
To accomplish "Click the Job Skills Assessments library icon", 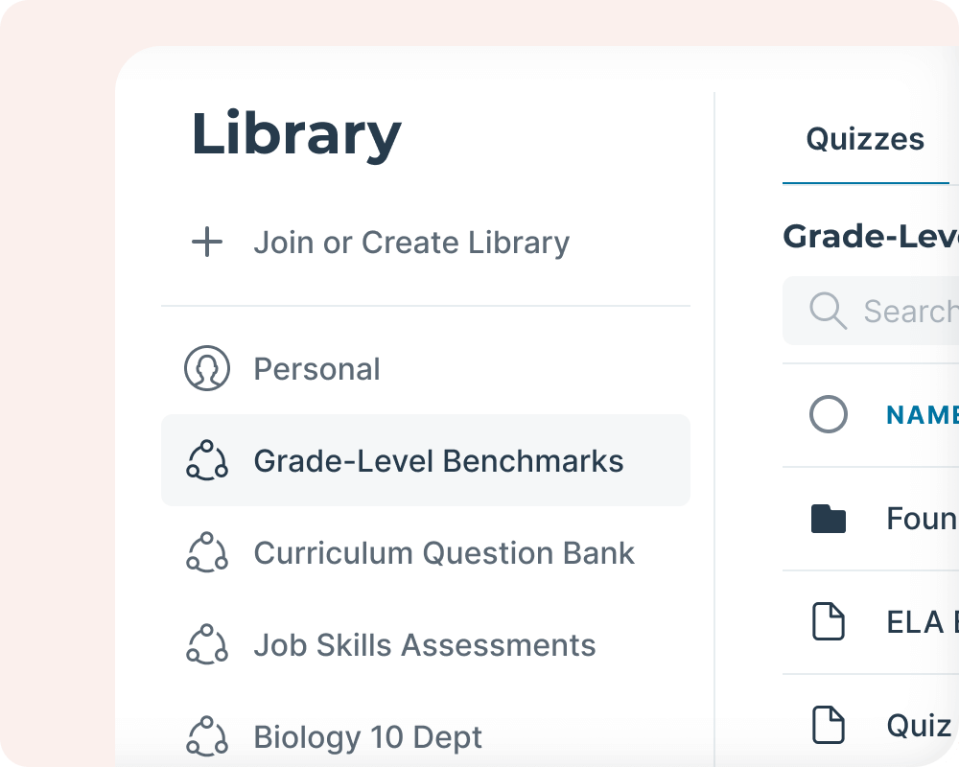I will click(207, 645).
